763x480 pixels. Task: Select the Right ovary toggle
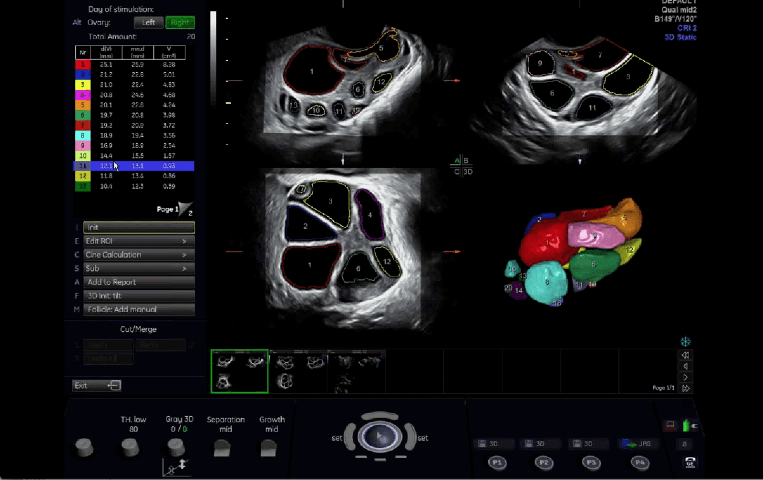180,22
